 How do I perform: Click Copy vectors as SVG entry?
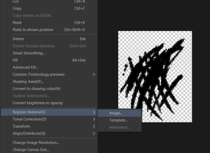[49, 16]
